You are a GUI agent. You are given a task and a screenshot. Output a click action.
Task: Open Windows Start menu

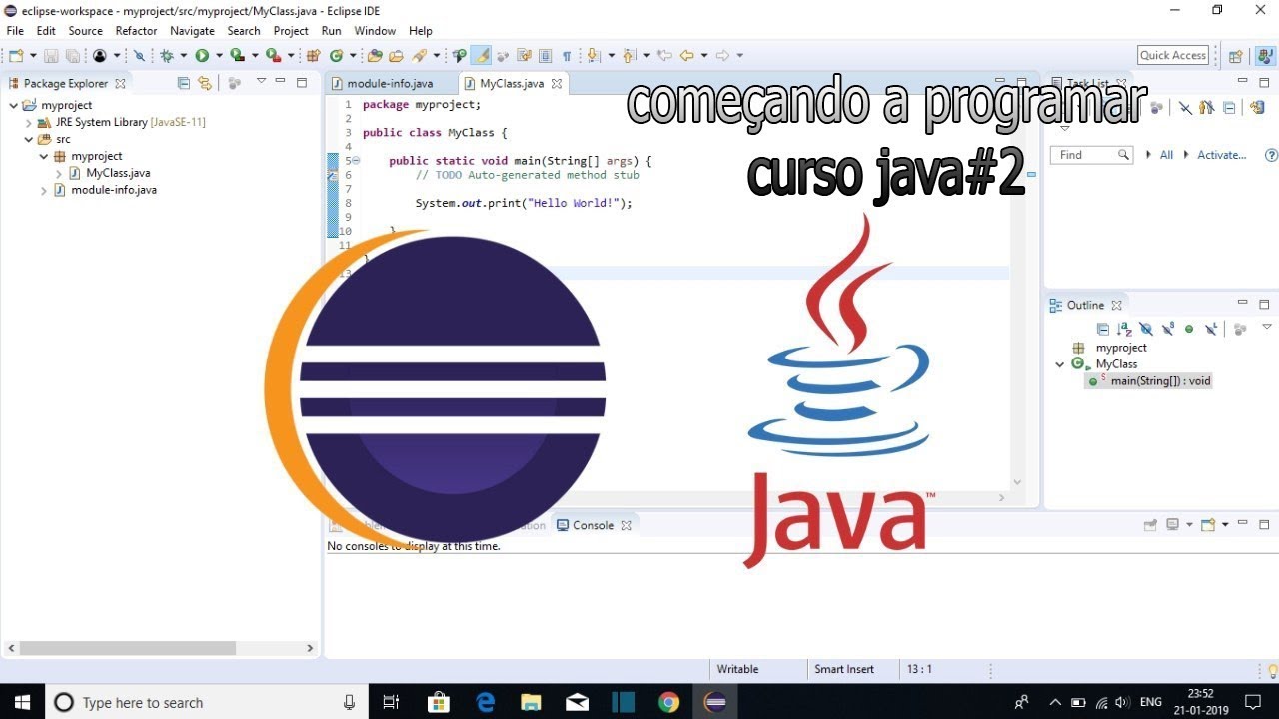pyautogui.click(x=22, y=702)
